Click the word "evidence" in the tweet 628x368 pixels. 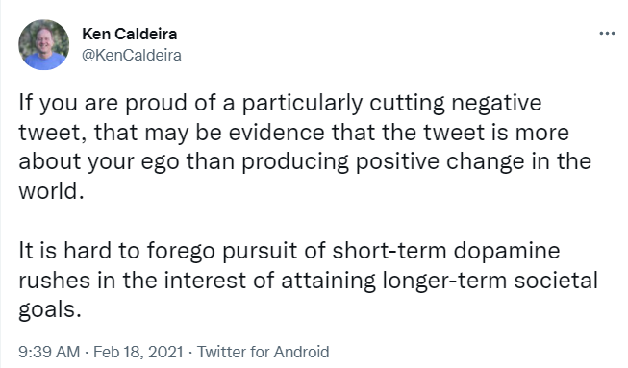[x=276, y=133]
